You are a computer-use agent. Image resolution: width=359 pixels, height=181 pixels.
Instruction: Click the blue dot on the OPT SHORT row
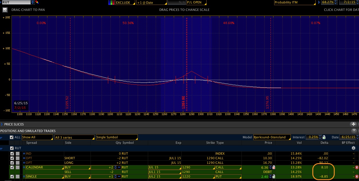tap(24, 158)
